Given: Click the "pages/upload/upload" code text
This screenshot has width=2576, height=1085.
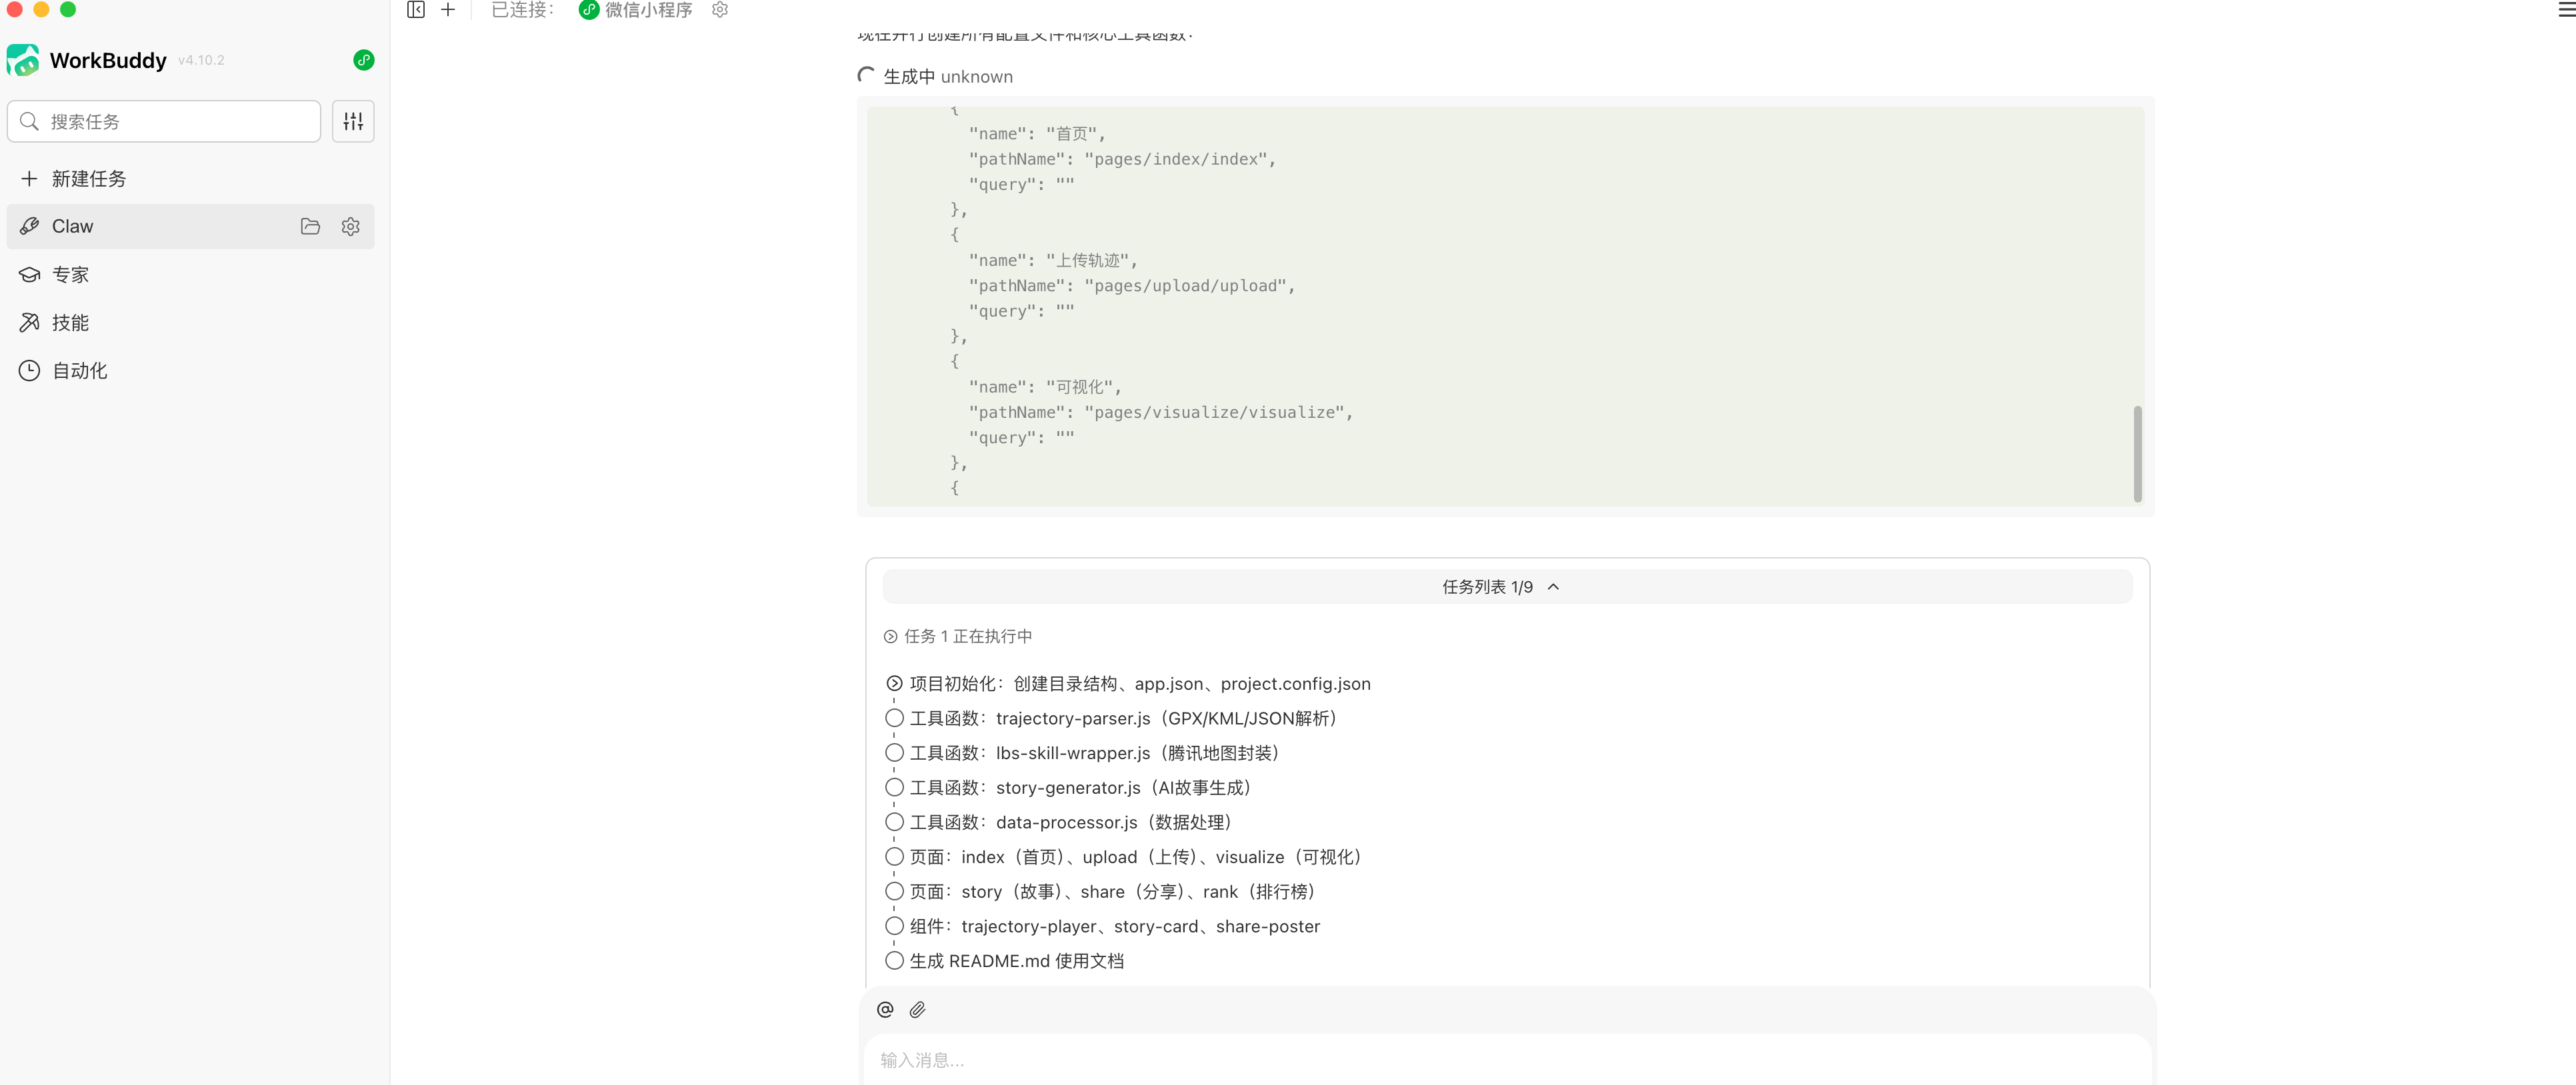Looking at the screenshot, I should (1185, 286).
